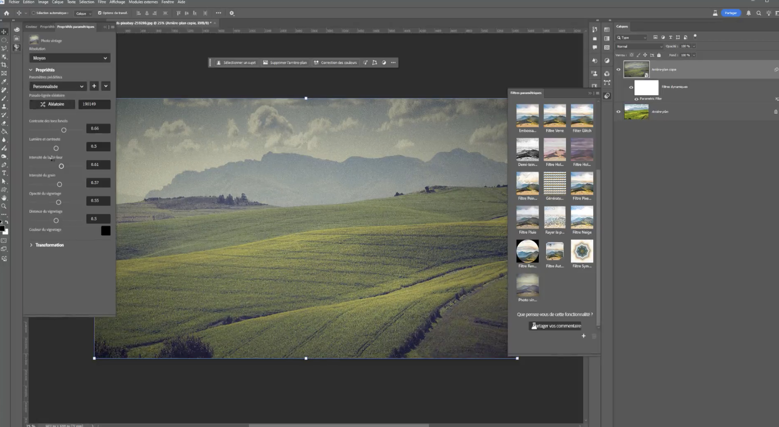The height and width of the screenshot is (427, 779).
Task: Open the Filtre menu
Action: [x=102, y=2]
